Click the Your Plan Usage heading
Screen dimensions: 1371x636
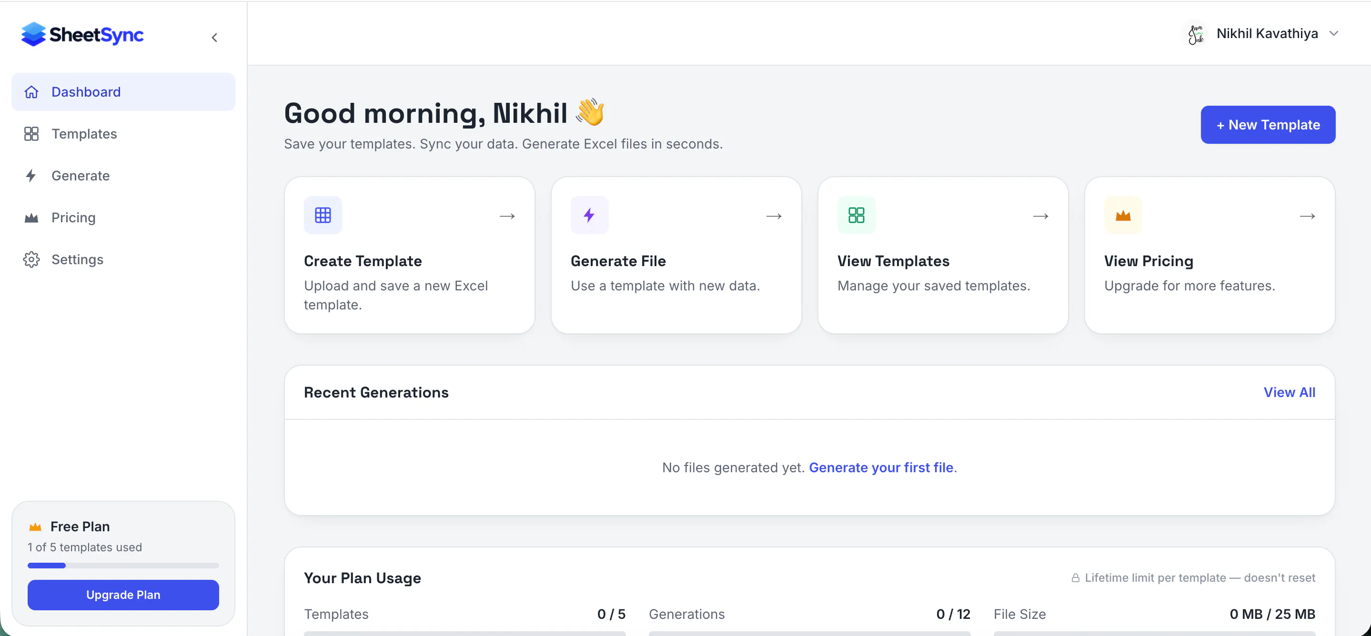click(363, 578)
